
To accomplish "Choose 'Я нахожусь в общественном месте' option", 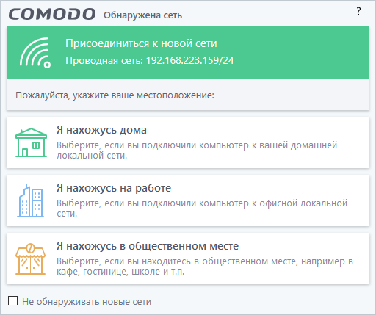I will (x=188, y=258).
